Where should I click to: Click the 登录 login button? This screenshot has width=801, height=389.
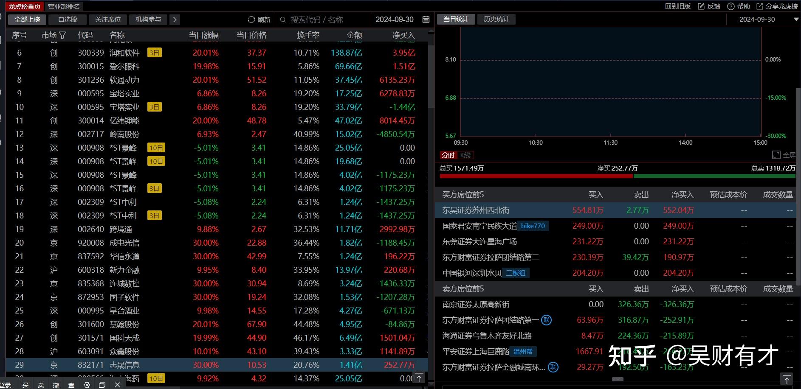6,385
